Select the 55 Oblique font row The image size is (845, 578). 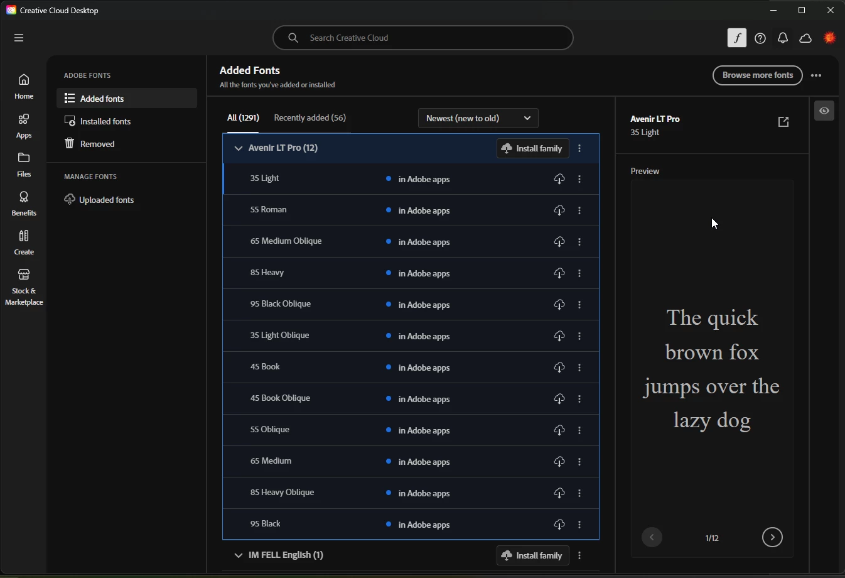(x=411, y=430)
